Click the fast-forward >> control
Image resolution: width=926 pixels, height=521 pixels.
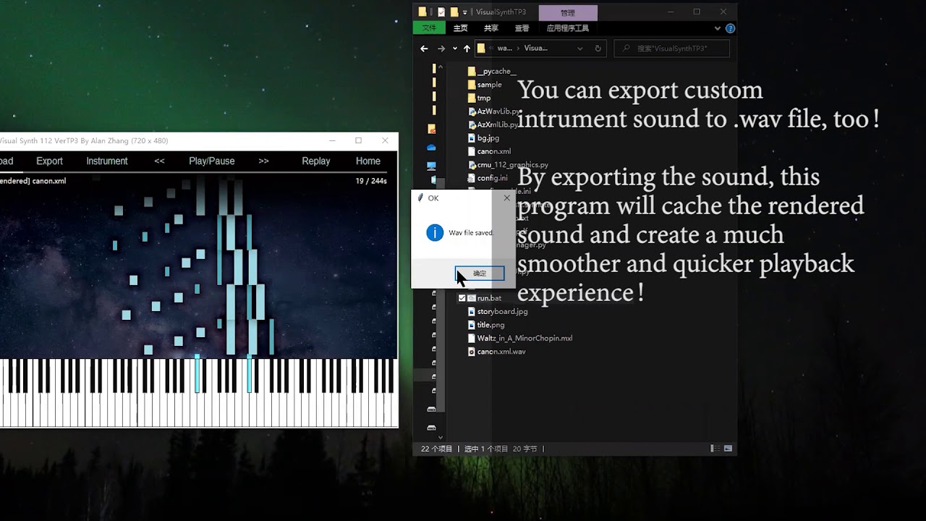tap(264, 161)
